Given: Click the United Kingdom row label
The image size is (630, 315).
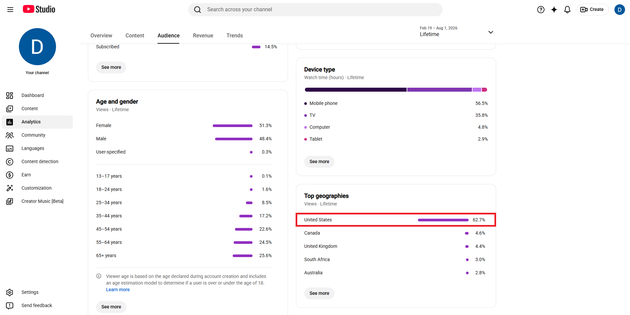Looking at the screenshot, I should [320, 246].
